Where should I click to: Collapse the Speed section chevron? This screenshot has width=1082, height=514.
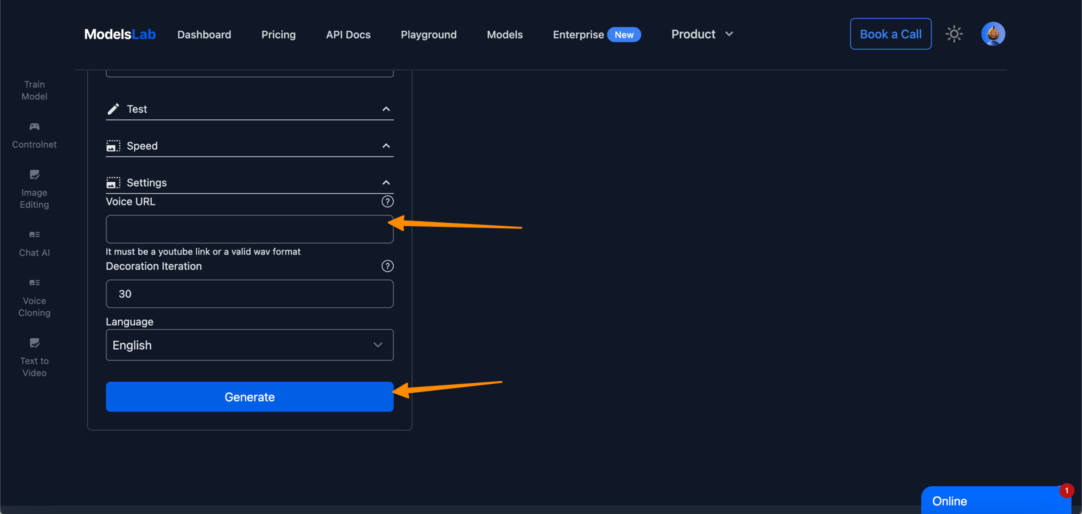[x=386, y=146]
